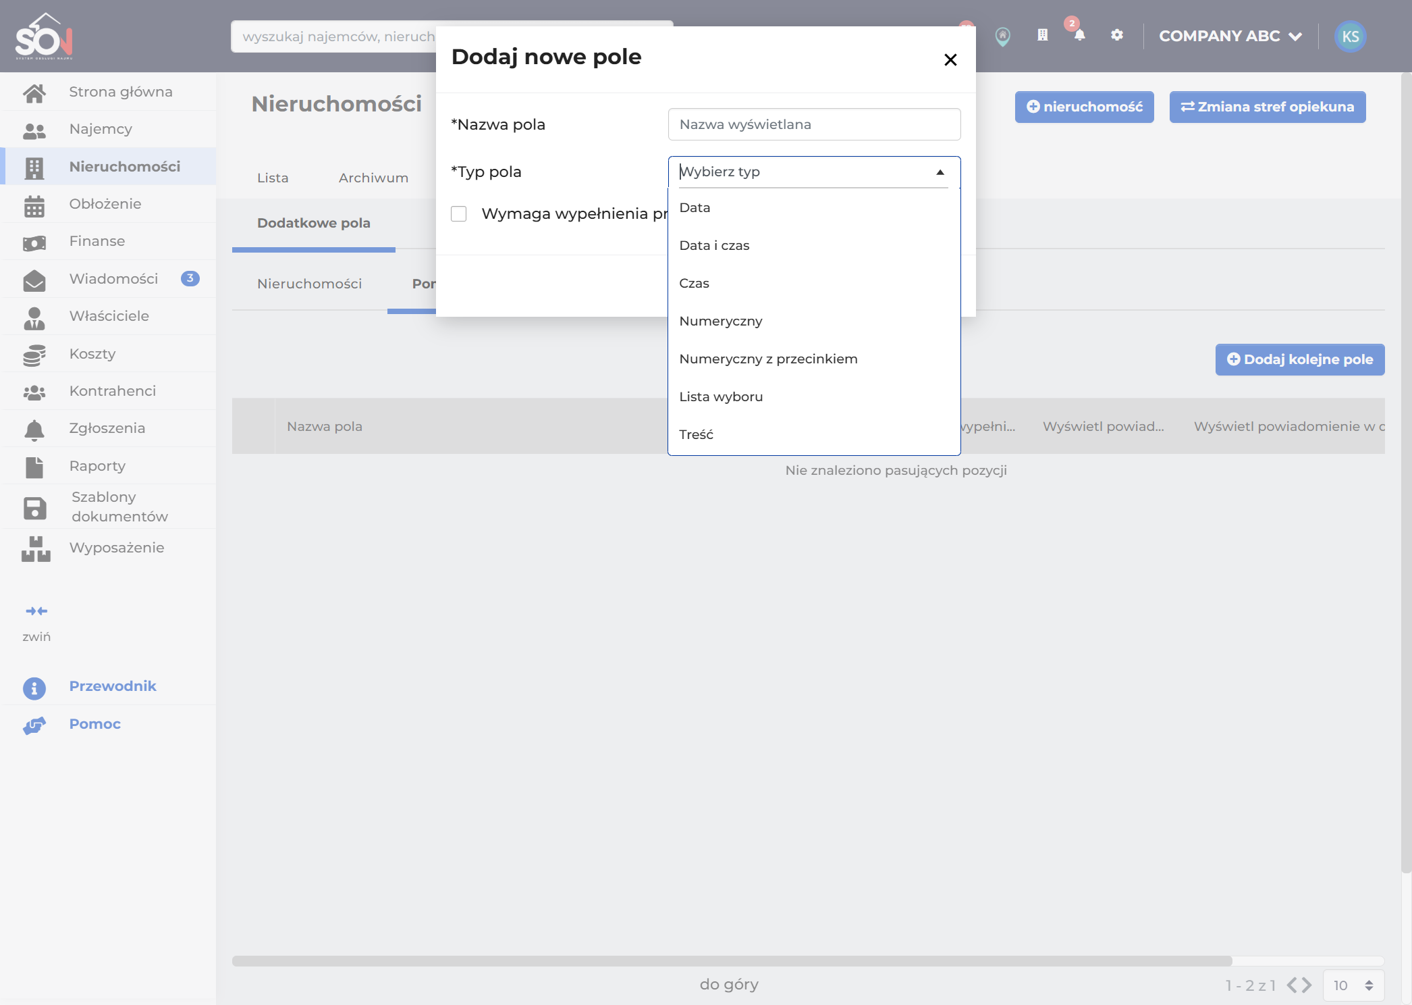The width and height of the screenshot is (1412, 1005).
Task: Click the map pin icon in the header
Action: click(x=1003, y=36)
